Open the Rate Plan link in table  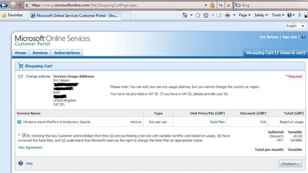pyautogui.click(x=218, y=122)
